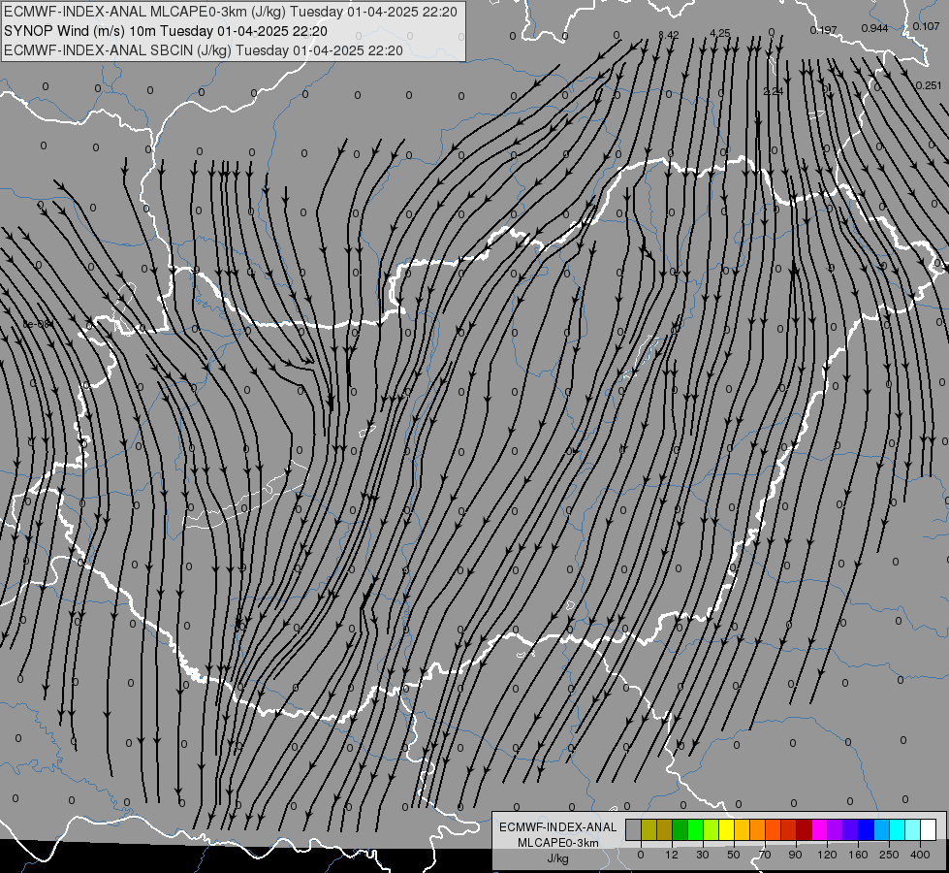
Task: Click the map value 0.107
Action: point(926,26)
